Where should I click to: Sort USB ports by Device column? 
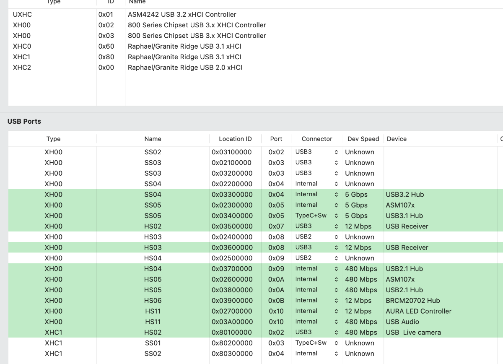pos(397,139)
